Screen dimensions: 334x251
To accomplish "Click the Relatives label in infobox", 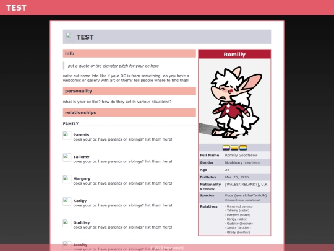I will [208, 206].
